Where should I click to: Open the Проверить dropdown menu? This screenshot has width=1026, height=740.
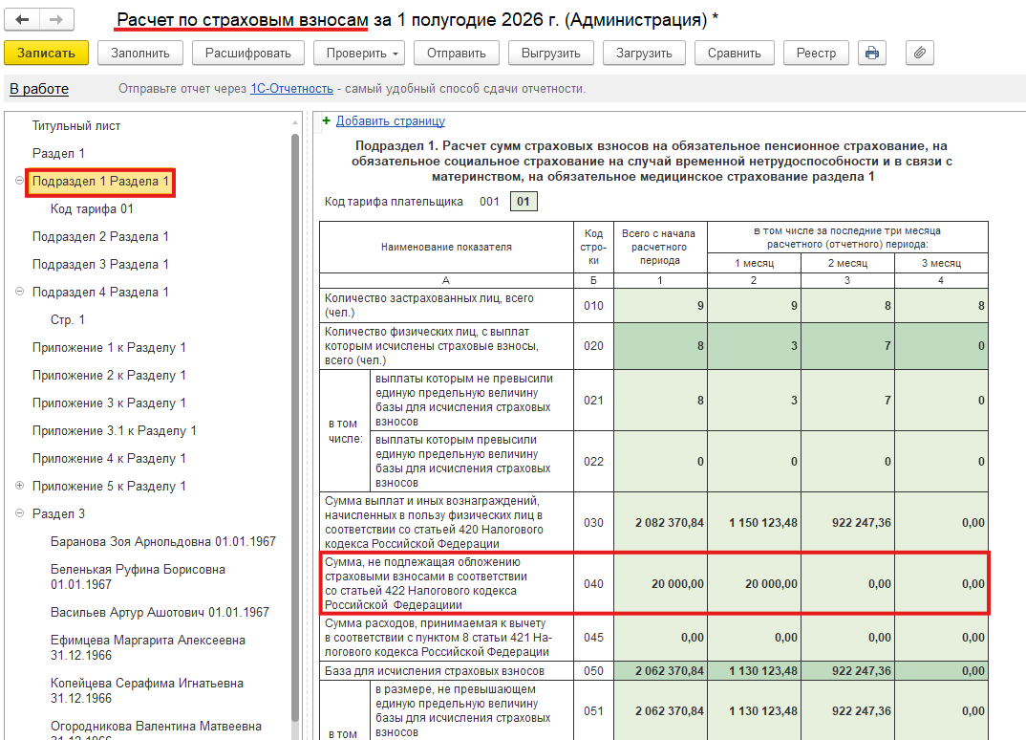click(359, 53)
